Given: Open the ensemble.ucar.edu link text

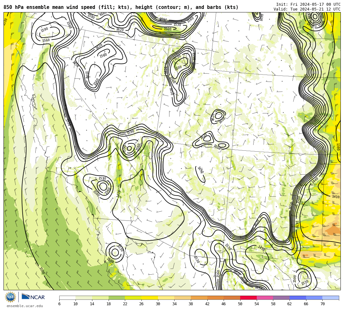Looking at the screenshot, I should click(25, 306).
